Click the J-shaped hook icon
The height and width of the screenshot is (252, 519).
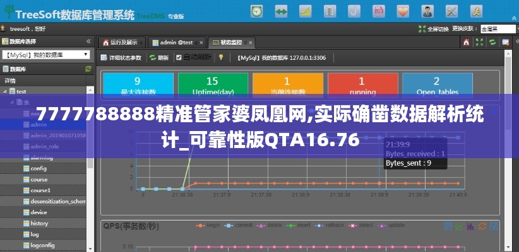pos(354,11)
